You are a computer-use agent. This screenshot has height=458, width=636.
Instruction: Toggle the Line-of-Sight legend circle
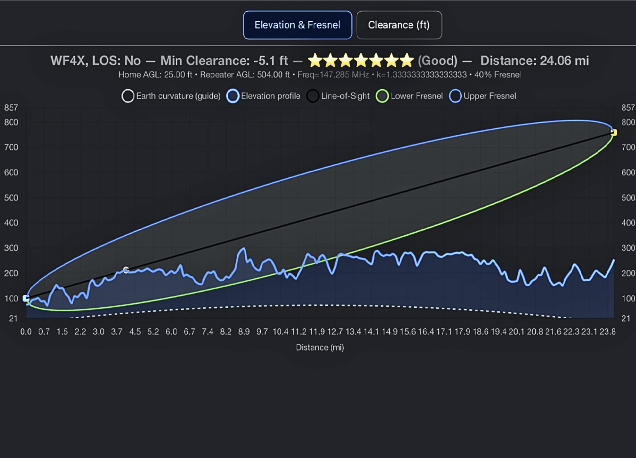coord(313,96)
